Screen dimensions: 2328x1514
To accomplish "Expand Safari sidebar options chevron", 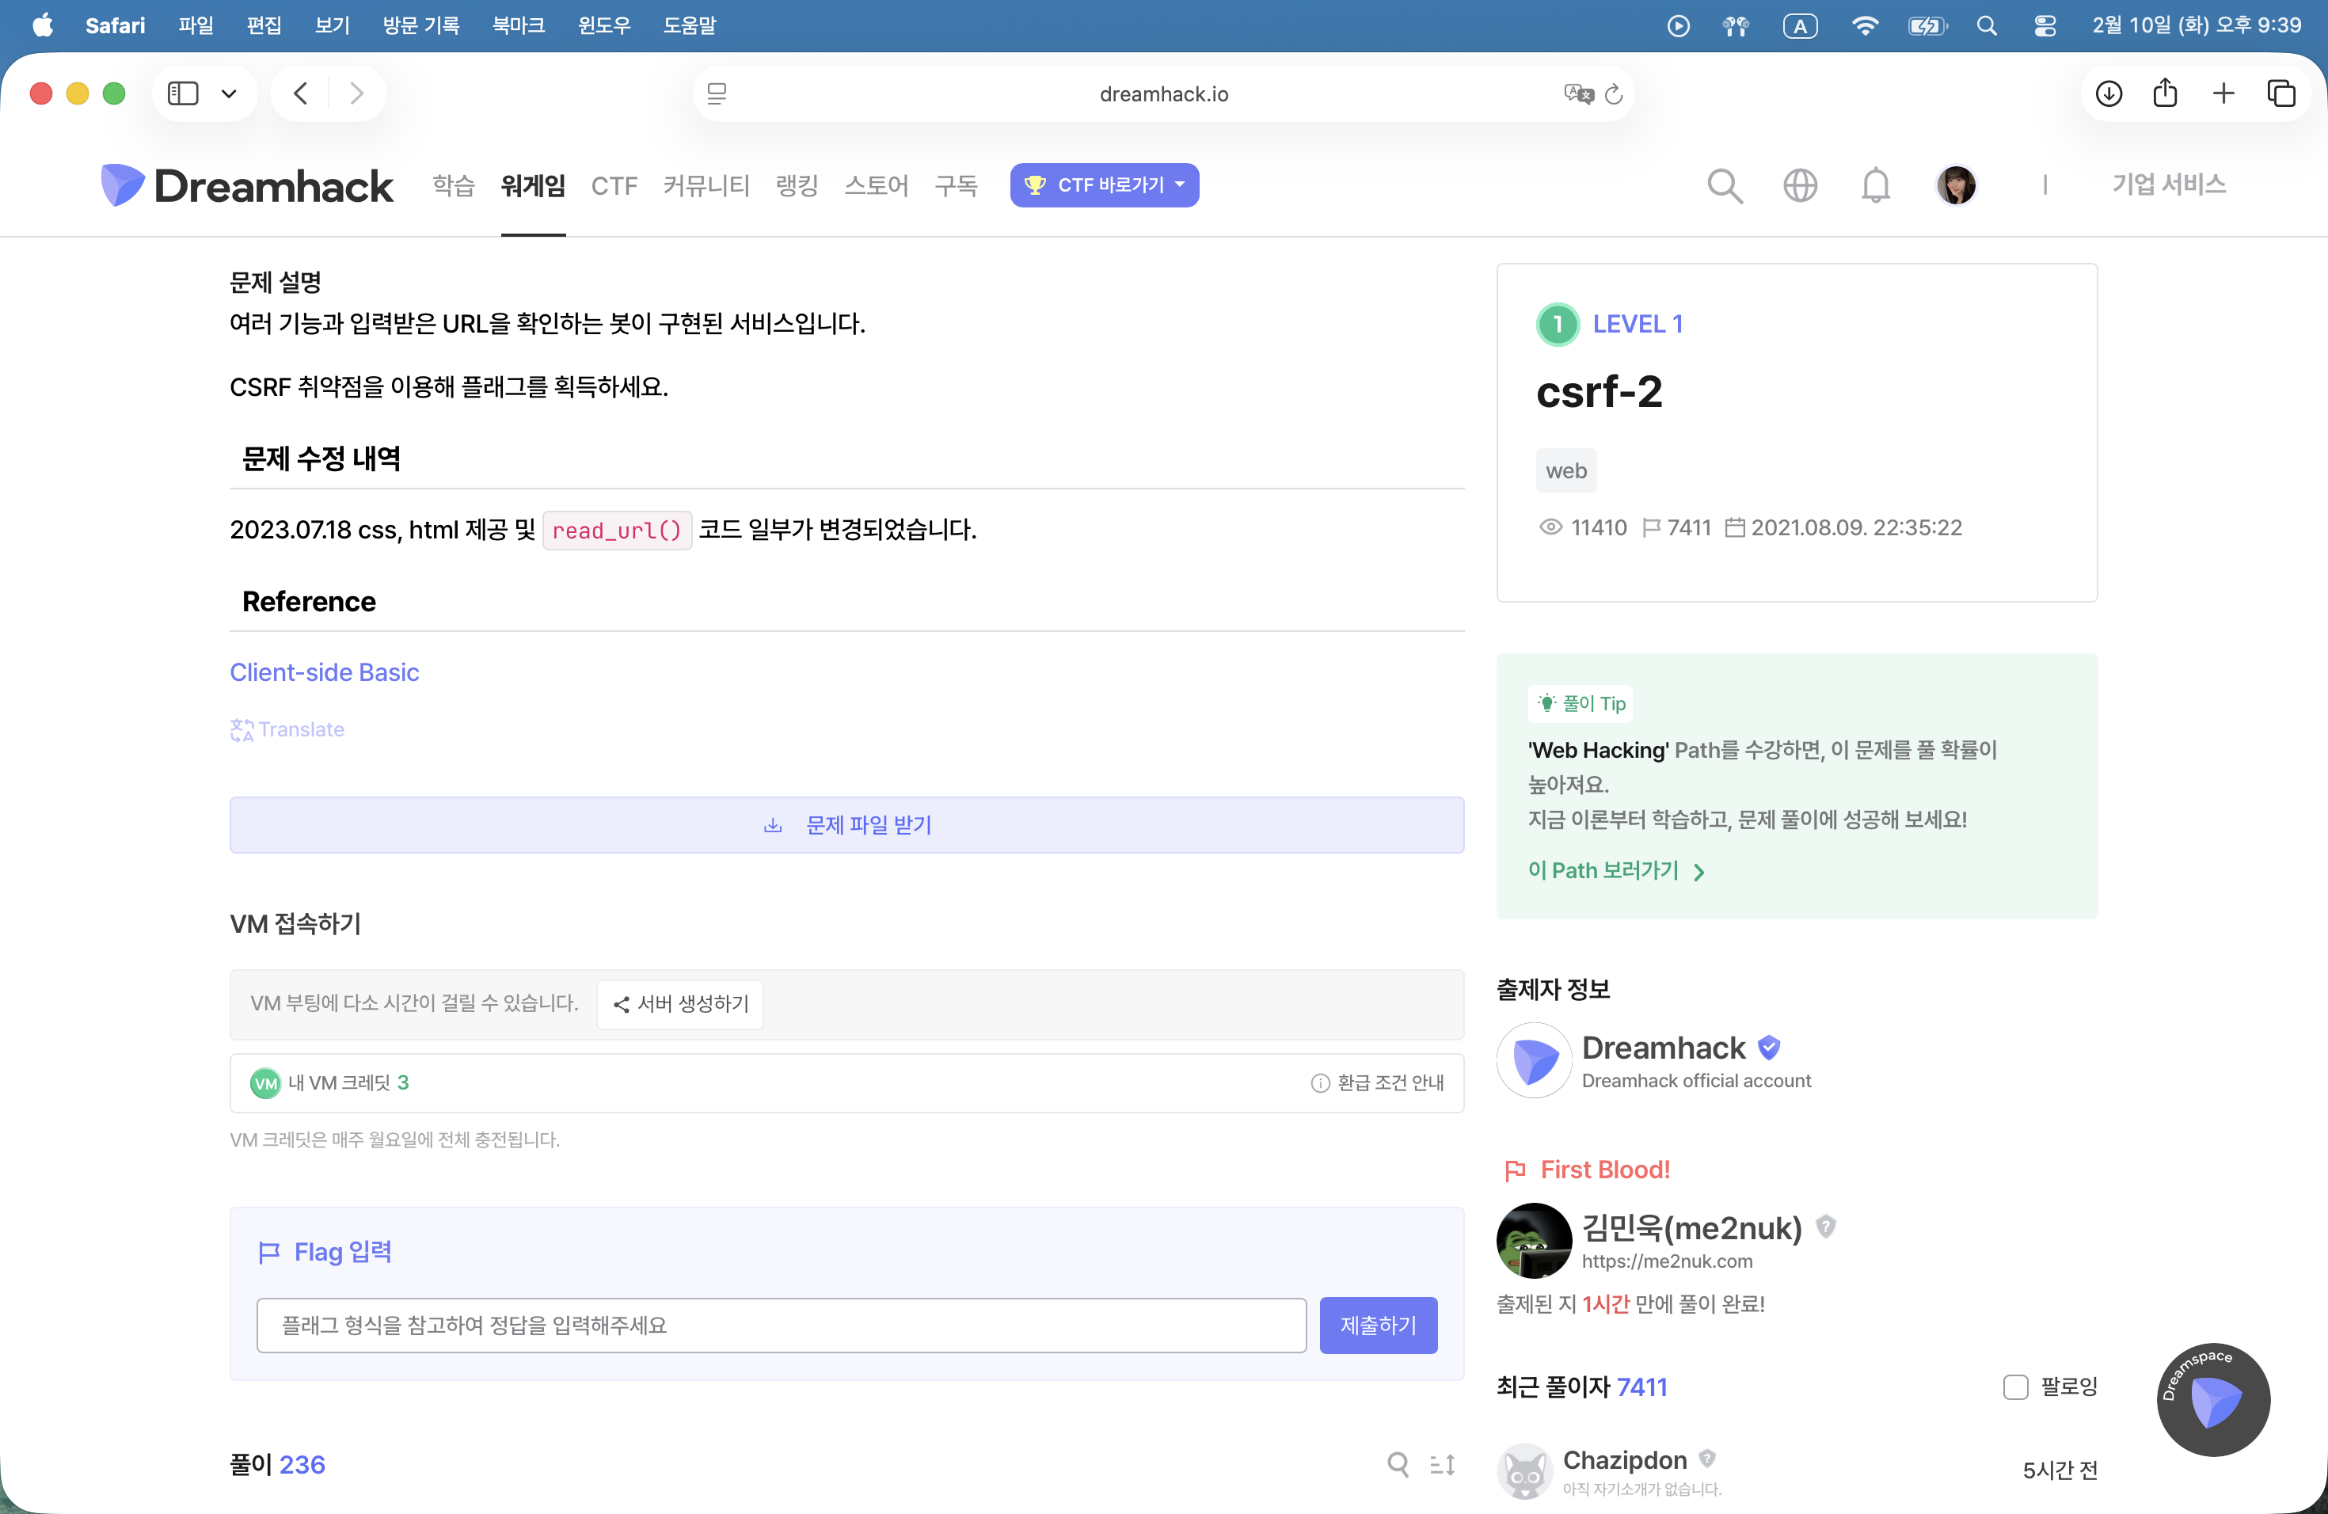I will click(x=229, y=94).
